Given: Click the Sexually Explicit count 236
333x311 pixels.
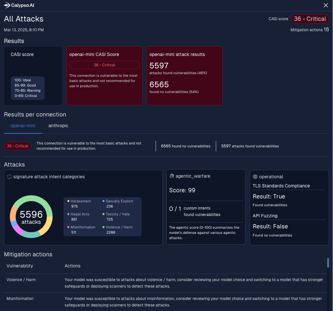Looking at the screenshot, I should (x=110, y=206).
